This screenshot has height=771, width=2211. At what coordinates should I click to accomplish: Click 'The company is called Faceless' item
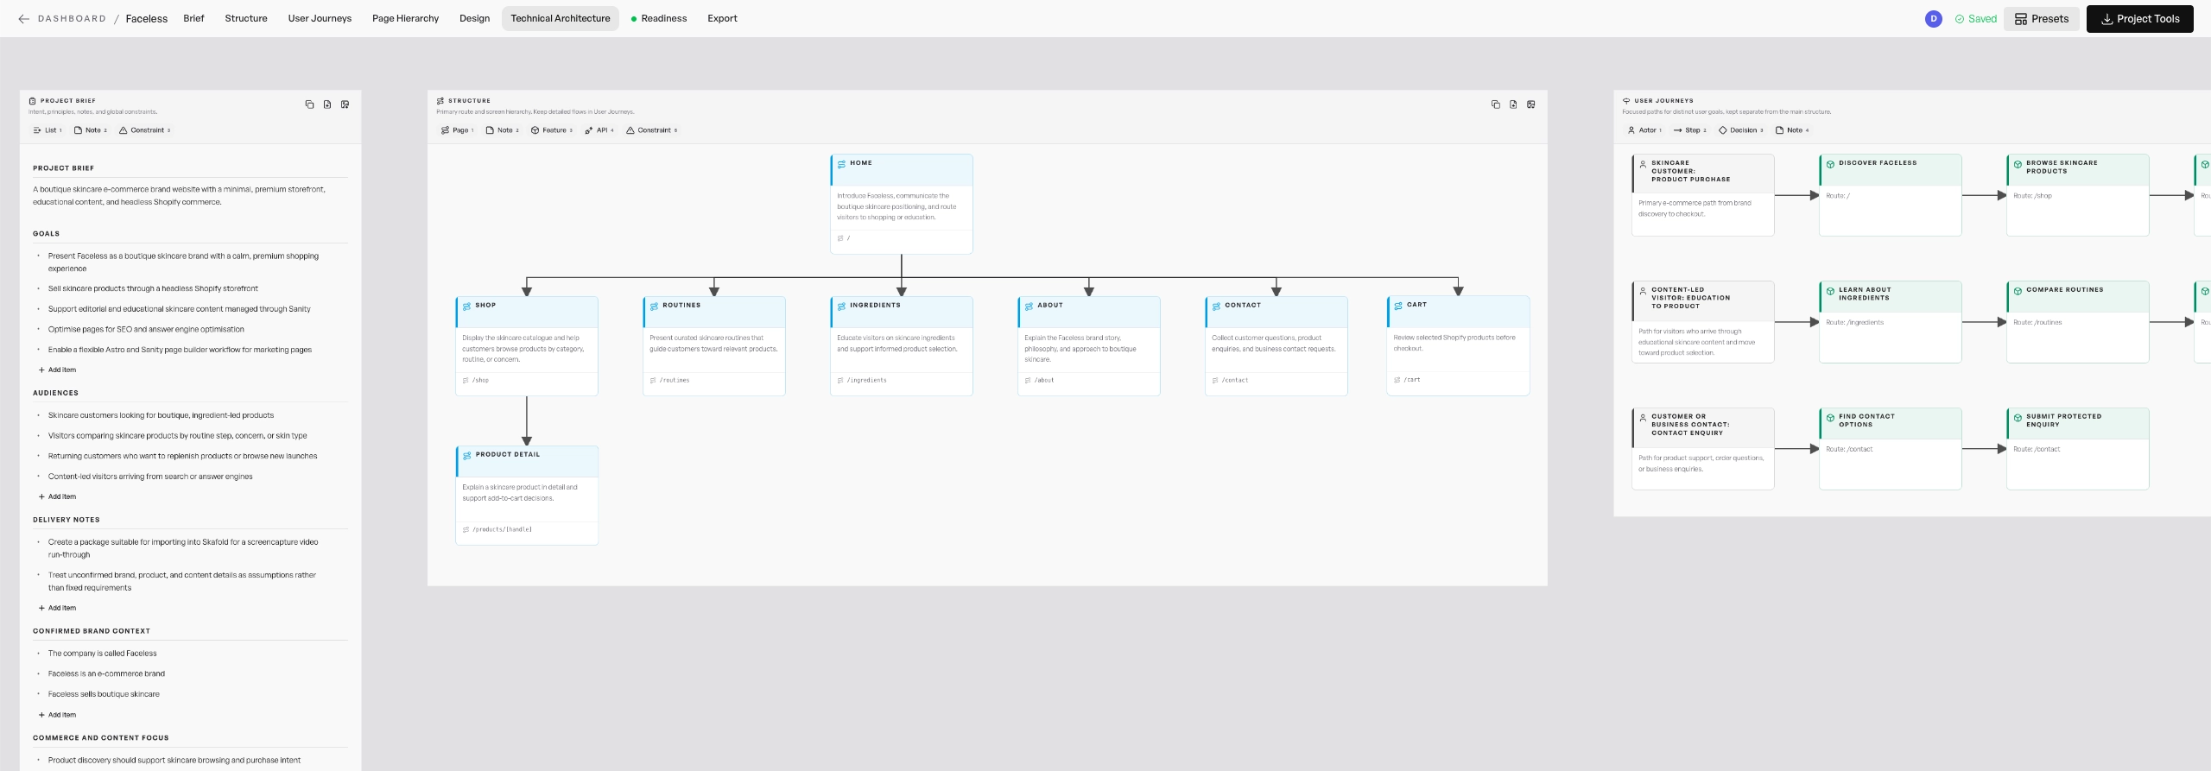click(x=103, y=654)
